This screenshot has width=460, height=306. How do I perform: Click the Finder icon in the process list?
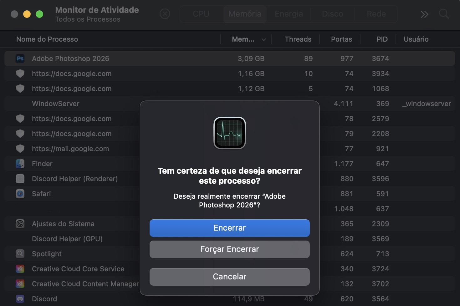click(x=20, y=164)
